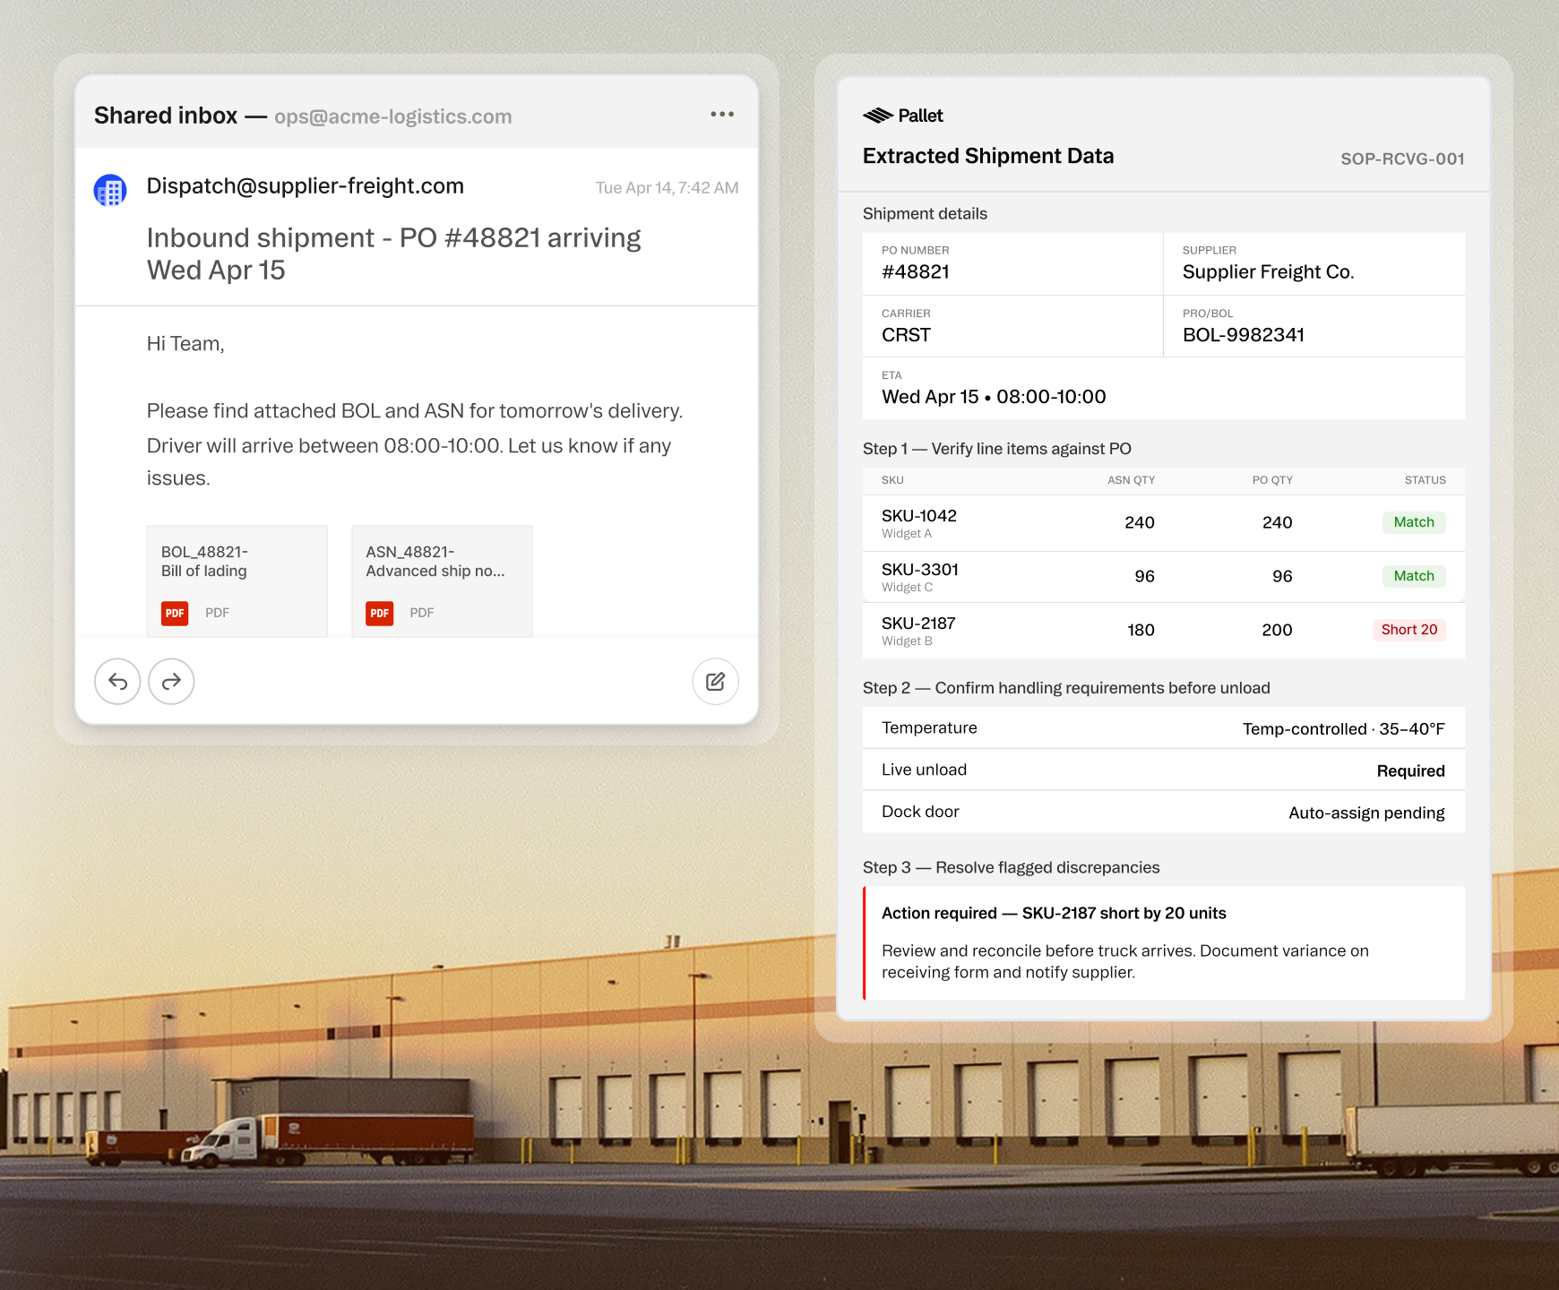Click the Temperature value Temp-controlled 35–40°F
Viewport: 1559px width, 1290px height.
tap(1344, 729)
